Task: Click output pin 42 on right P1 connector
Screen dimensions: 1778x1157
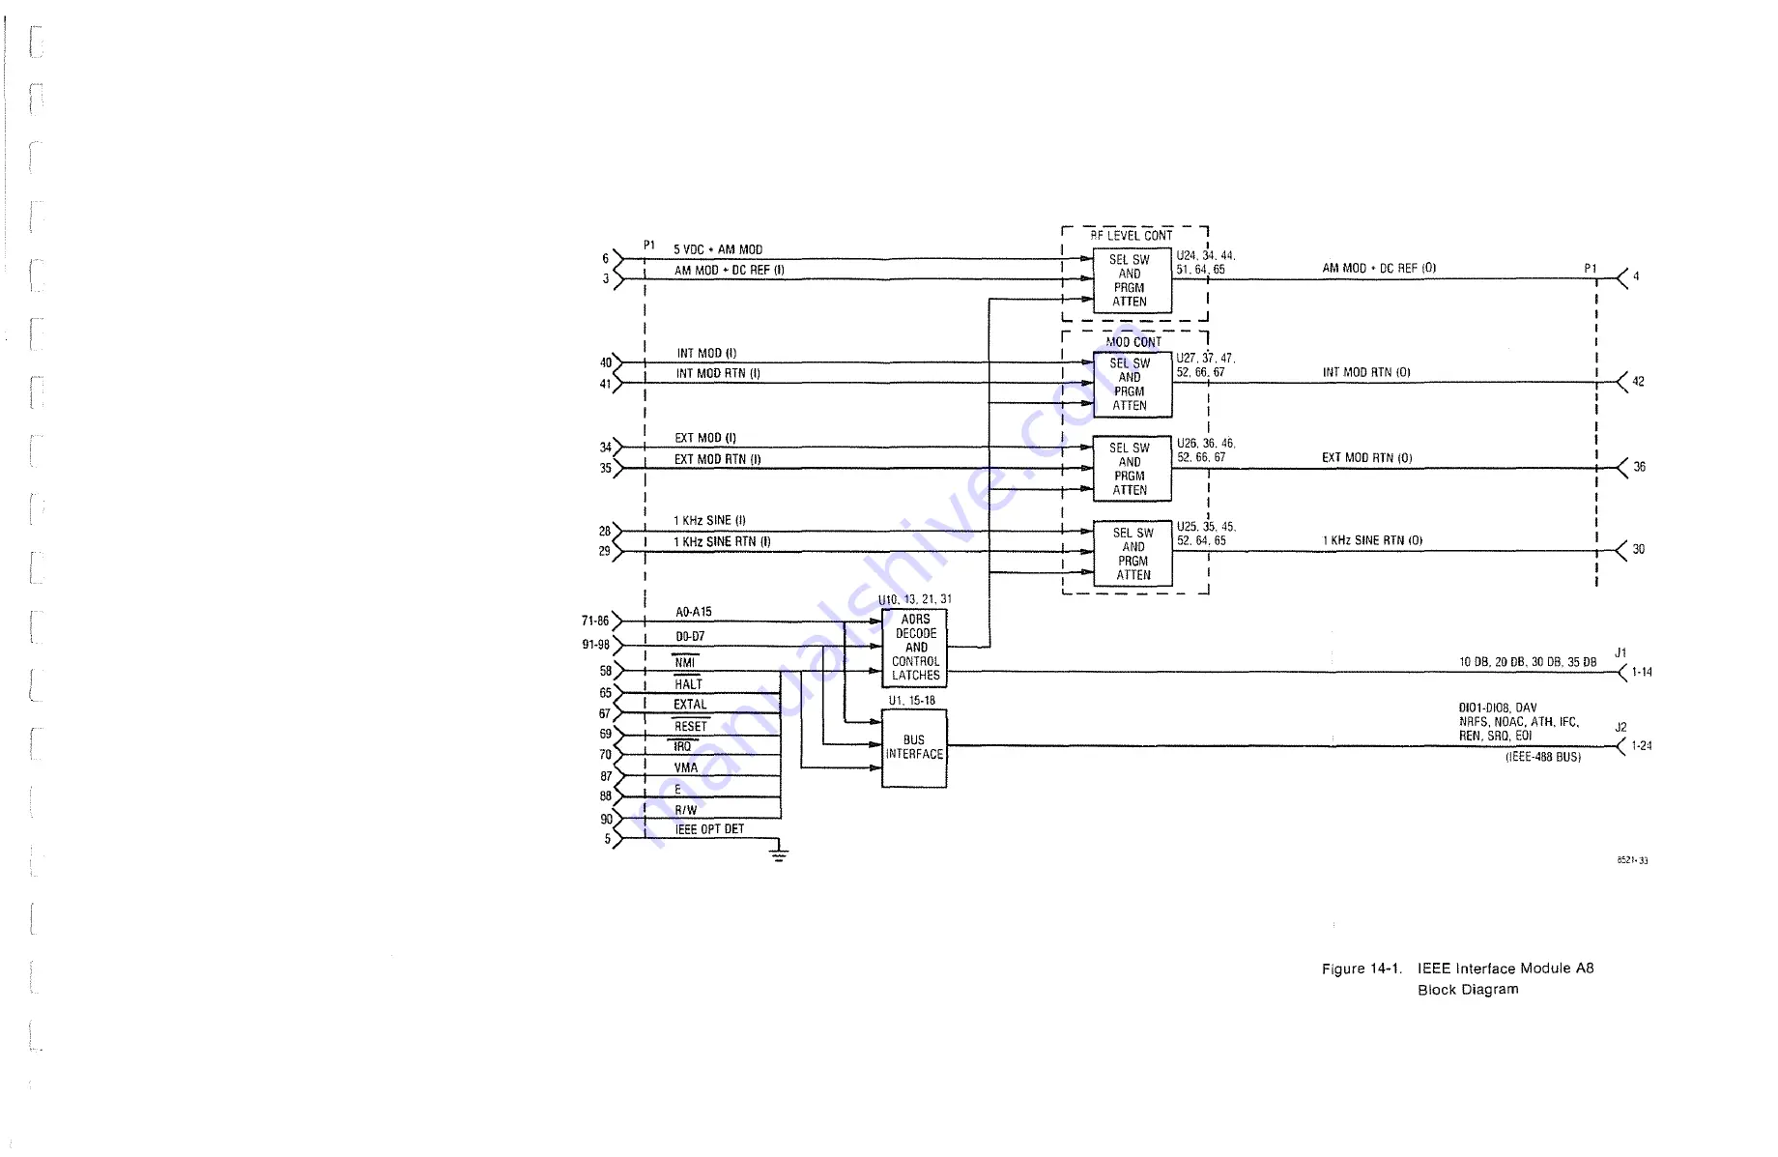Action: pos(1638,381)
